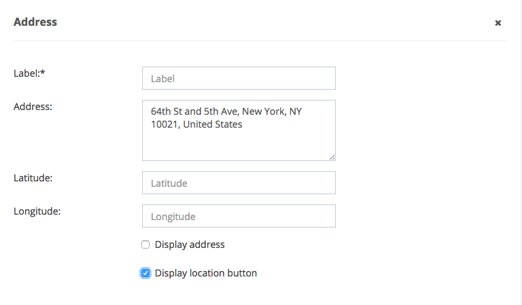Click into the Label input field
The height and width of the screenshot is (305, 522).
239,78
